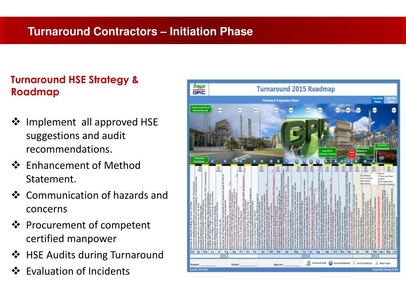Click 'Start Mobilizing Manpower & Equipment'
The image size is (406, 305).
coord(366,150)
